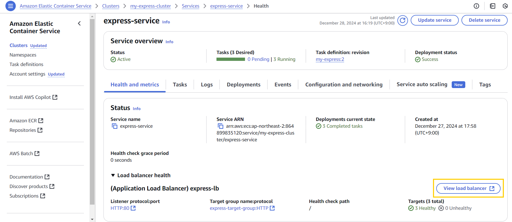
Task: Refresh the service data
Action: 403,20
